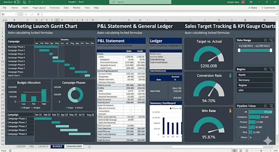Image resolution: width=279 pixels, height=152 pixels.
Task: Open Ribbon Display Options icon
Action: pos(251,2)
